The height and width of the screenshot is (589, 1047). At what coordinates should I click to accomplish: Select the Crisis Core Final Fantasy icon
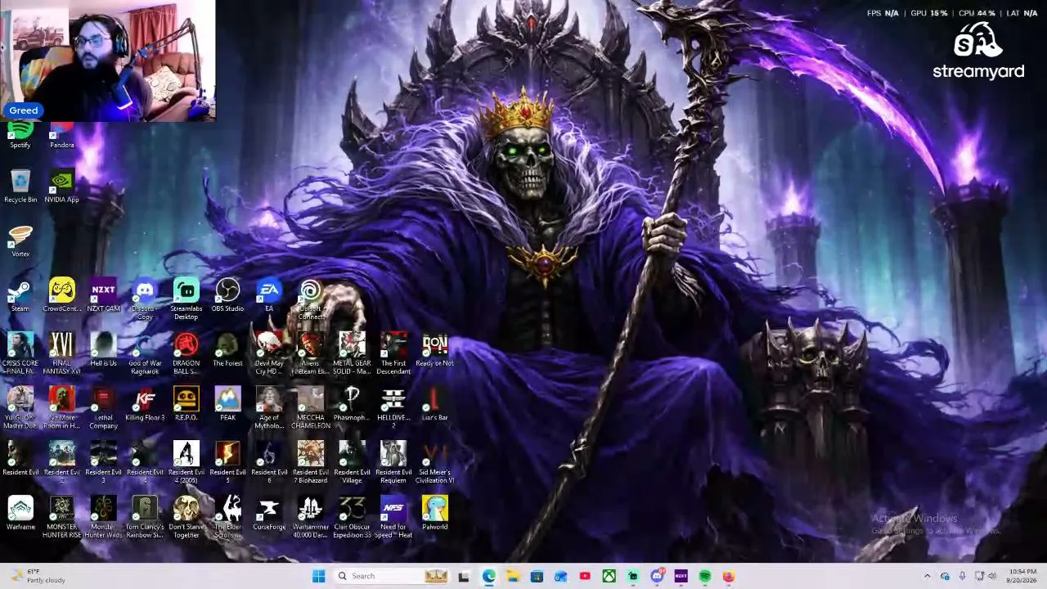coord(20,354)
